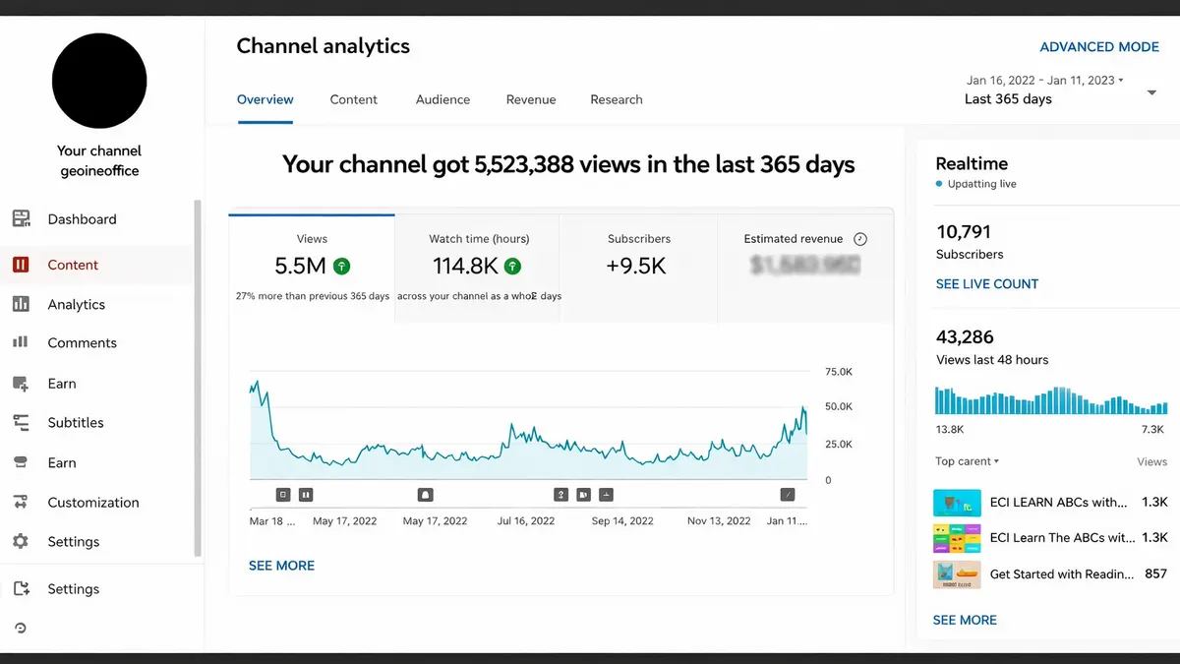1180x664 pixels.
Task: Open Analytics via its bar chart icon
Action: (21, 304)
